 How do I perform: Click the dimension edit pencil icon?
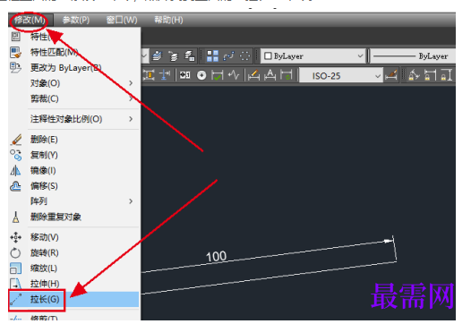(x=253, y=75)
